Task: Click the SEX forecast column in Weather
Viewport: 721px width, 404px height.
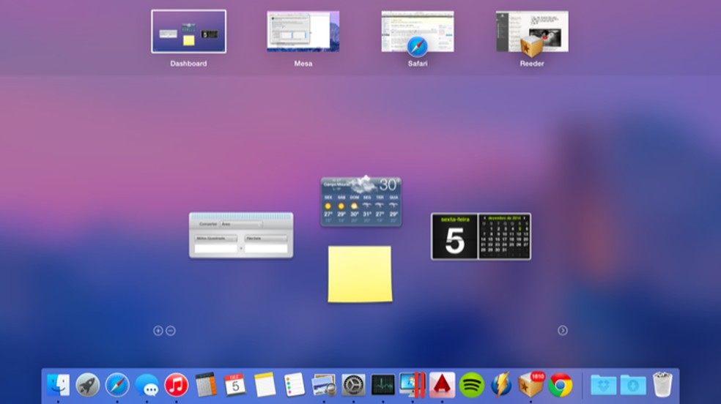Action: (328, 209)
